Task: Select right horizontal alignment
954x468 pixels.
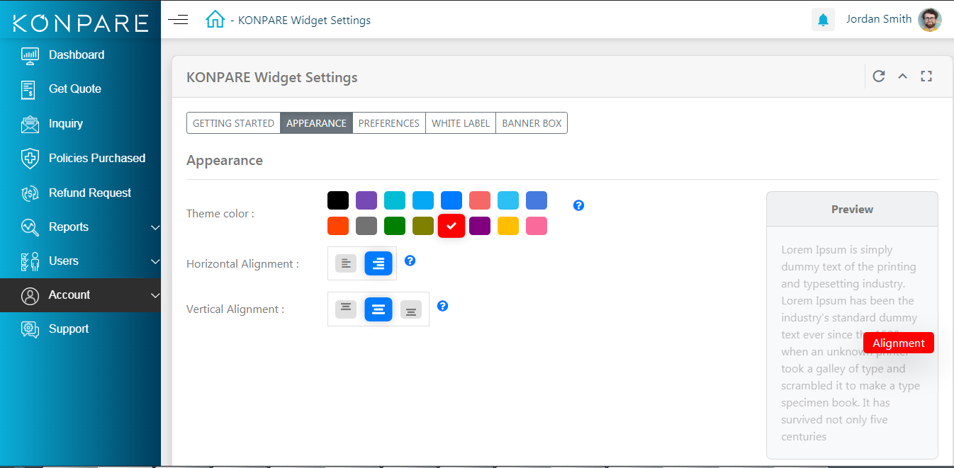Action: point(378,263)
